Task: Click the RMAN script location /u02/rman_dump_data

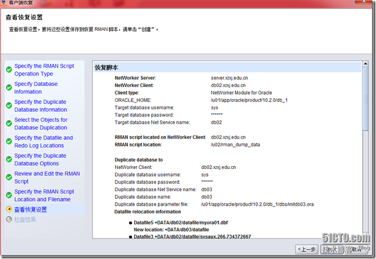Action: coord(235,144)
